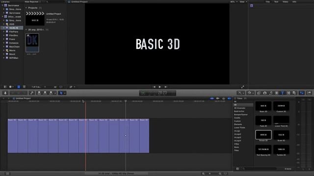This screenshot has height=176, width=314.
Task: Select the Basic 3D title thumbnail
Action: (263, 106)
